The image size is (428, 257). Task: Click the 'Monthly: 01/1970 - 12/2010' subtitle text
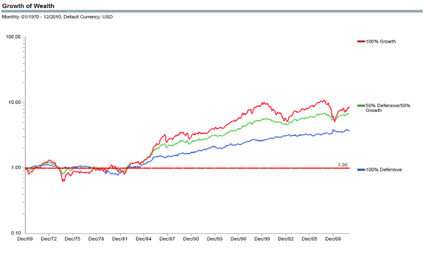click(x=31, y=17)
